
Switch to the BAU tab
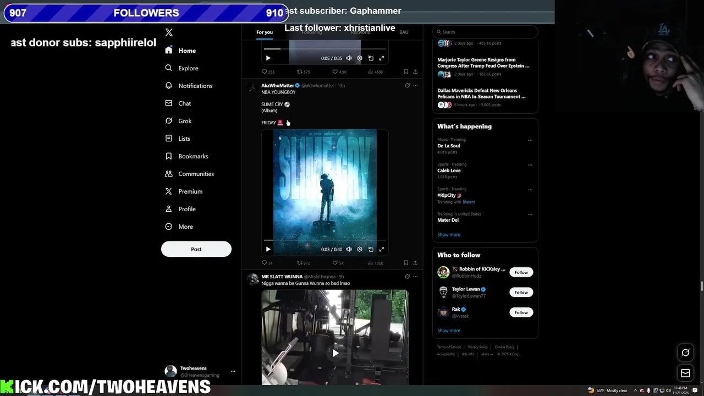[x=404, y=32]
